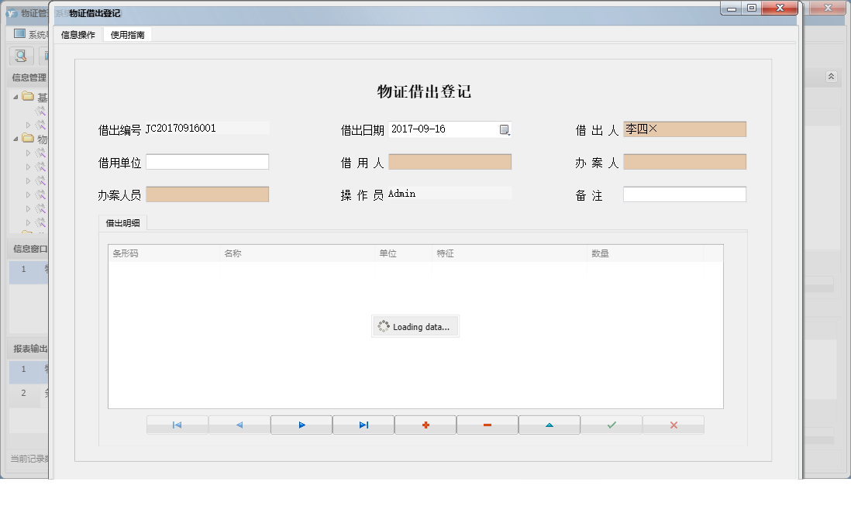Jump to last record in navigator
This screenshot has width=851, height=523.
[363, 425]
